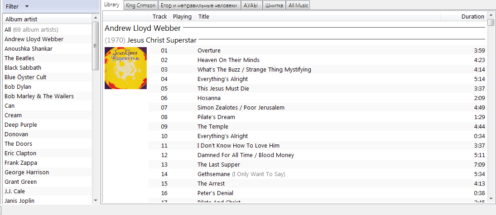This screenshot has width=496, height=215.
Task: Click the playlist scrollbar down arrow
Action: point(491,199)
